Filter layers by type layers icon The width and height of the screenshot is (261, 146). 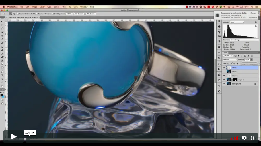(x=242, y=56)
